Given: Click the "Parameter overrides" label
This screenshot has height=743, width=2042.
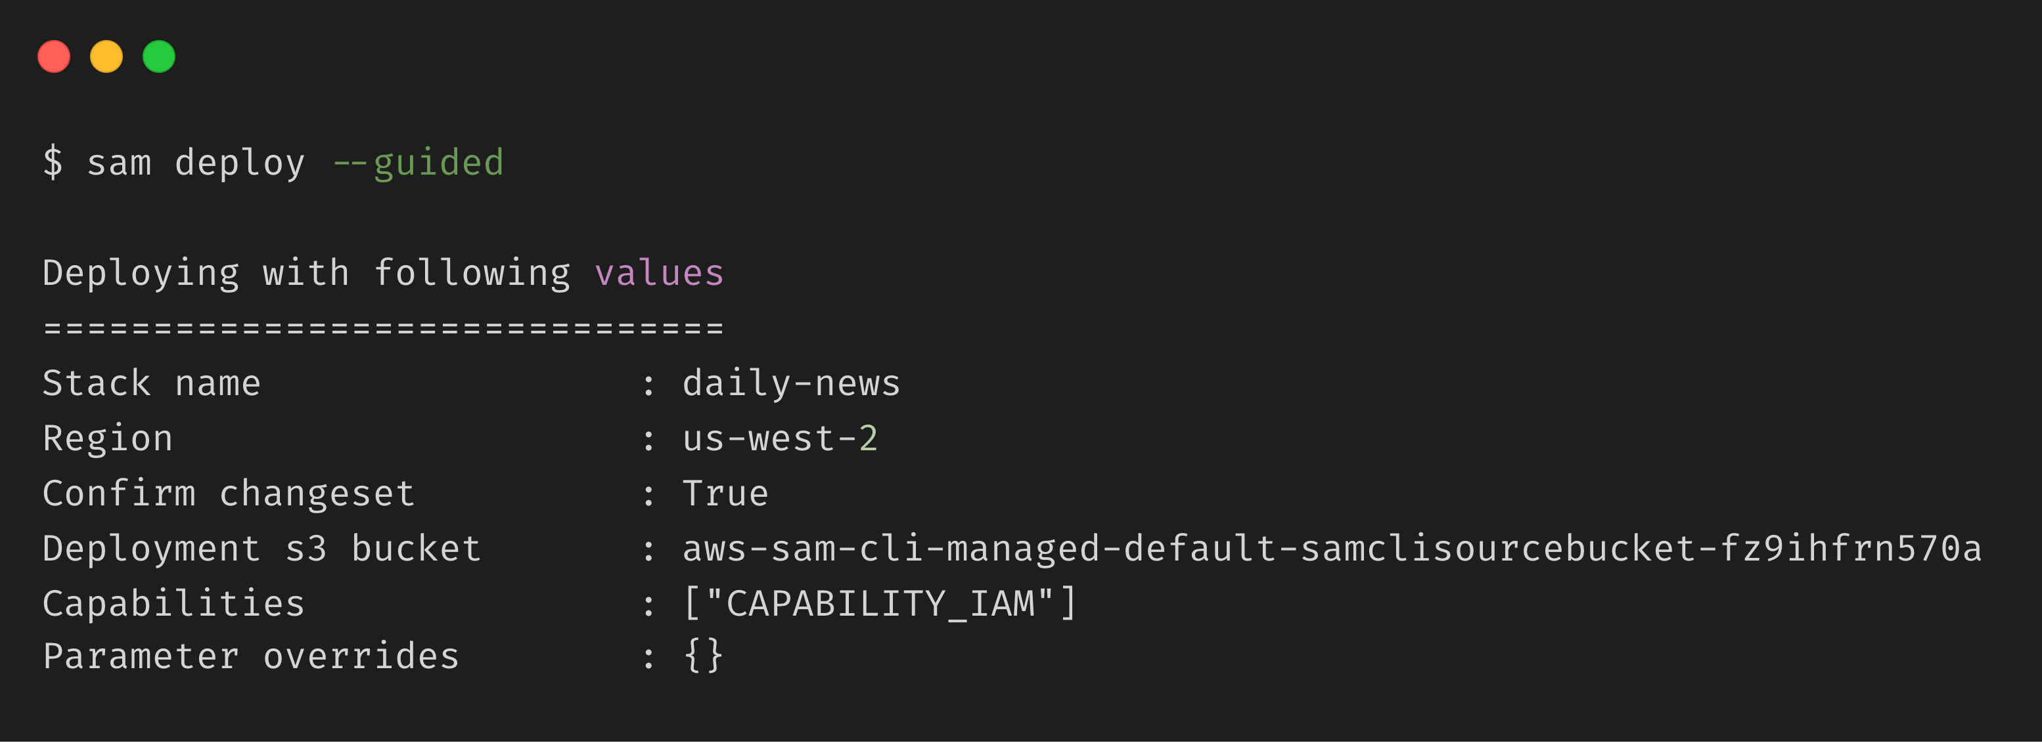Looking at the screenshot, I should point(250,656).
